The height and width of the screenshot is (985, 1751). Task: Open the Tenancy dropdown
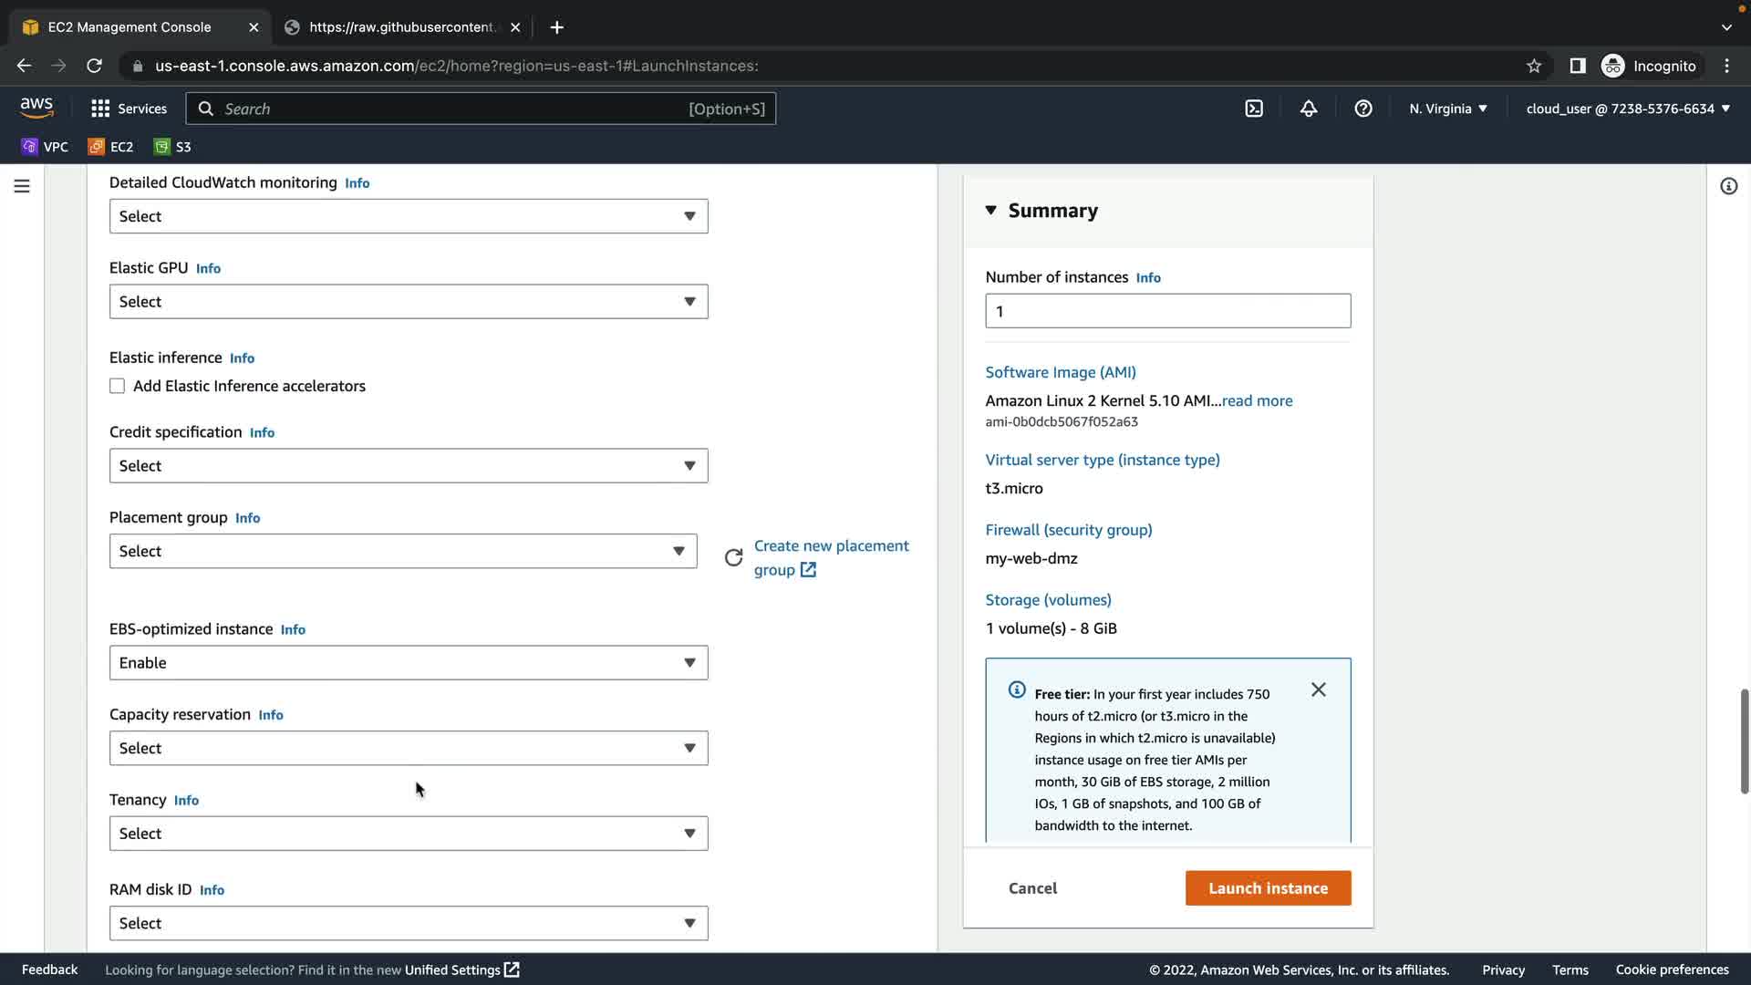[x=409, y=834]
